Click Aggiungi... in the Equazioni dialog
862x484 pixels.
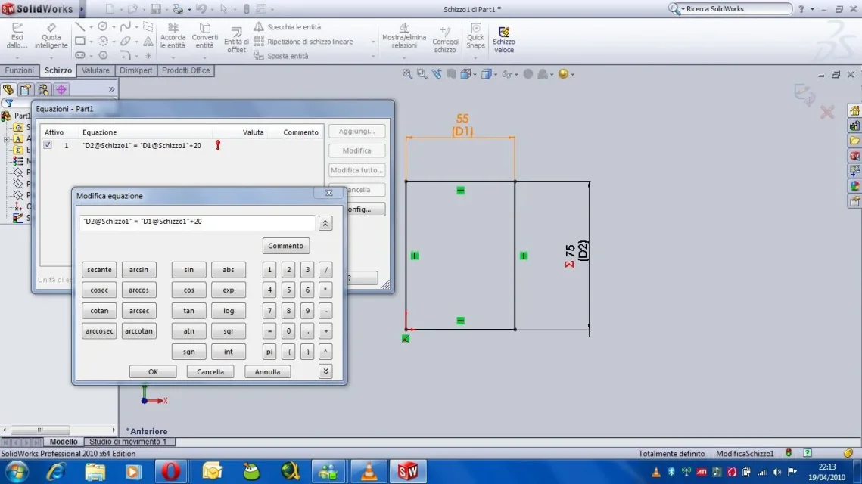(x=356, y=132)
